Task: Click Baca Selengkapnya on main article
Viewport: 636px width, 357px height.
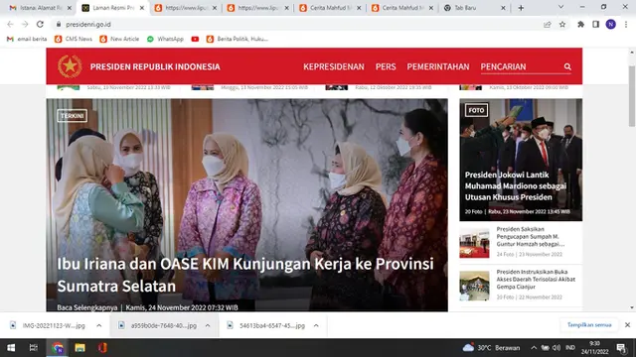Action: pyautogui.click(x=87, y=307)
